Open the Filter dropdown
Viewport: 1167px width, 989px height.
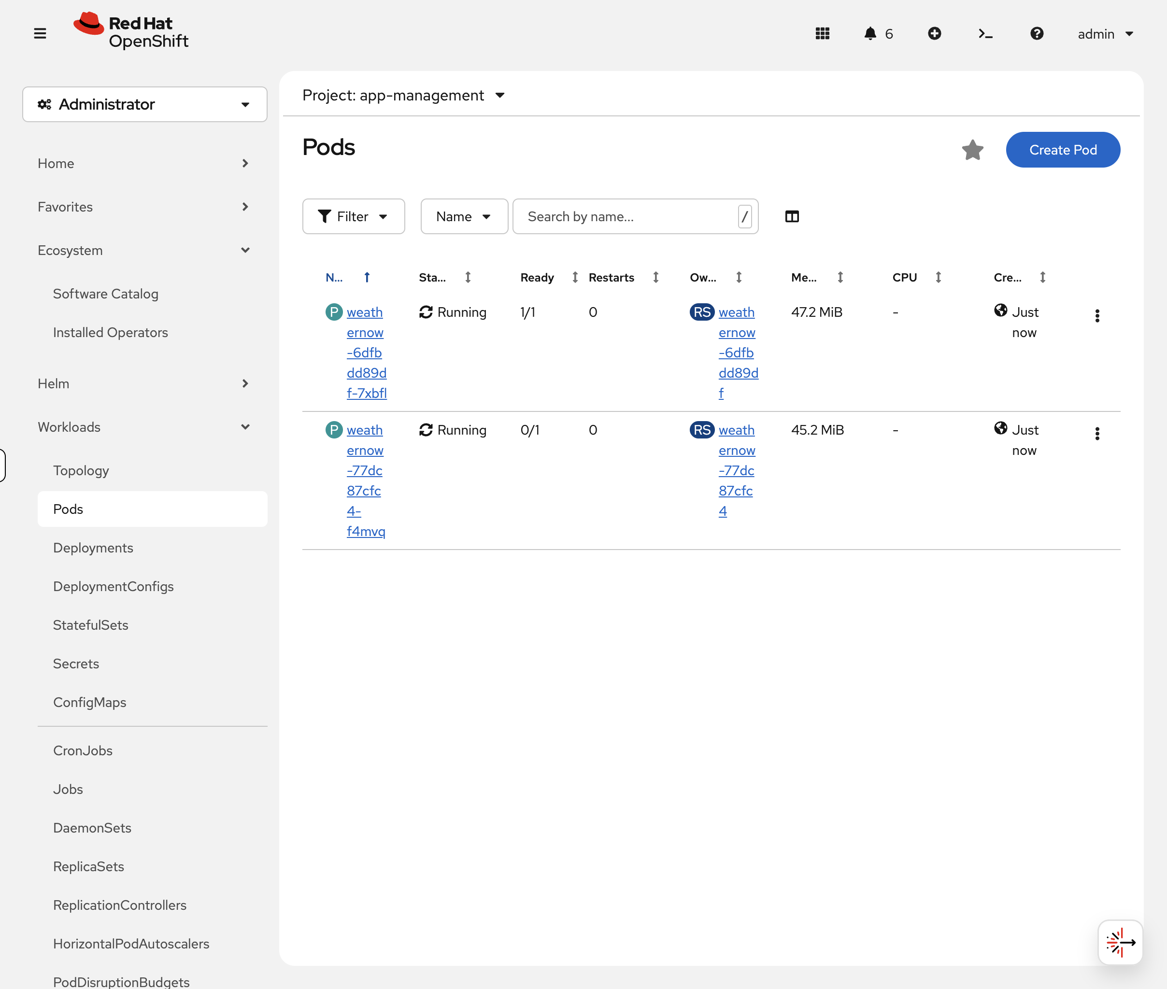coord(353,216)
